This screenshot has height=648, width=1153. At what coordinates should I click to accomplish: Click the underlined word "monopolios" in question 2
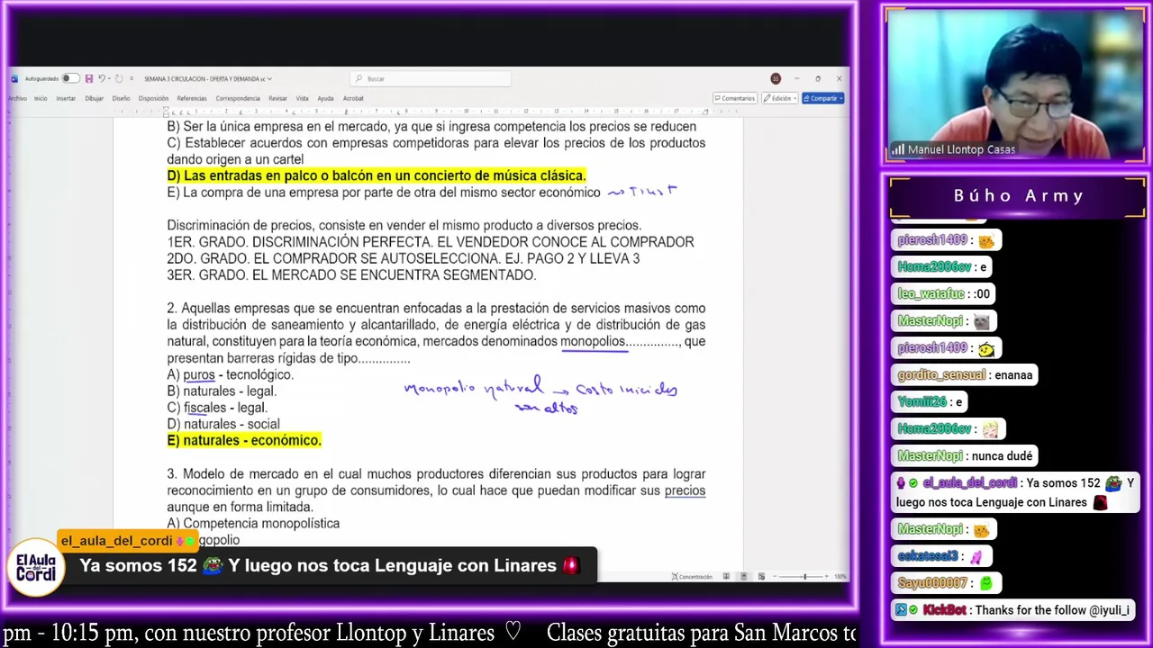click(x=593, y=341)
